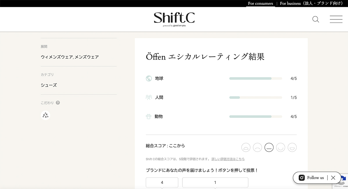The height and width of the screenshot is (189, 348).
Task: Click the Shift C logo
Action: tap(174, 19)
